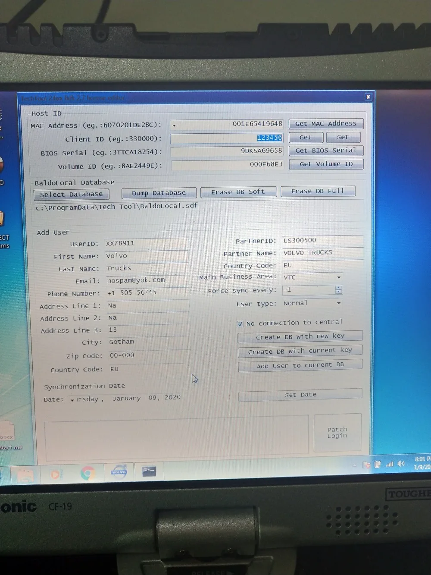Decrease the Force sync every value
The height and width of the screenshot is (575, 431).
coord(339,292)
